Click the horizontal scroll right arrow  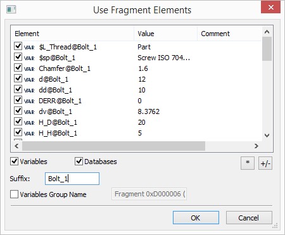pyautogui.click(x=256, y=146)
